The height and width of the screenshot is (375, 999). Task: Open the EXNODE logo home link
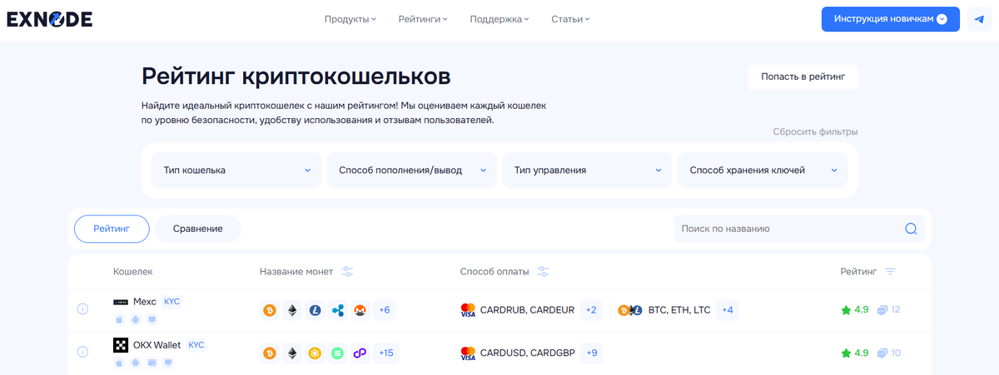point(49,19)
